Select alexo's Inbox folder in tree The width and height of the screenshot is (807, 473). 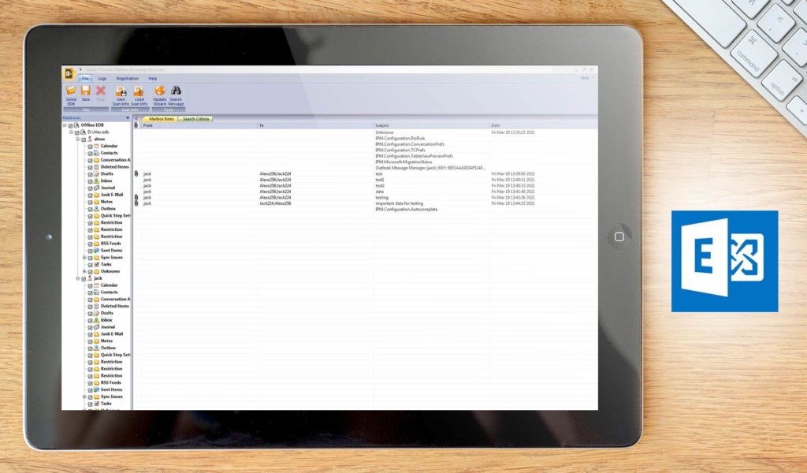(106, 181)
